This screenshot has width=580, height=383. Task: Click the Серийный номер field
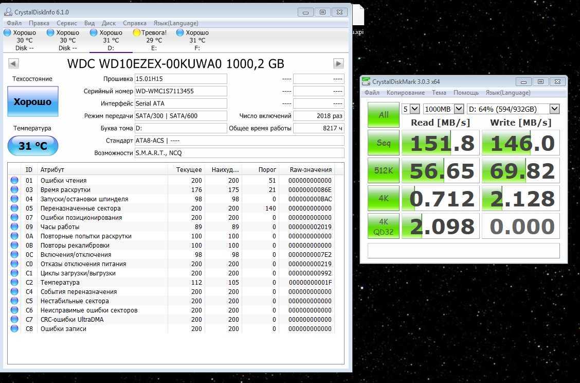tap(181, 91)
